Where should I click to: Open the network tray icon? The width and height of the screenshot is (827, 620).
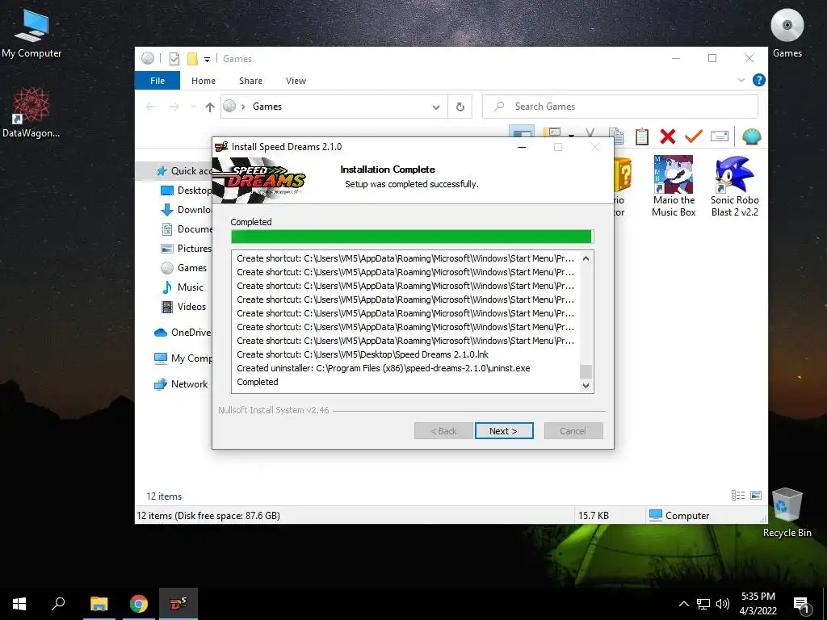point(703,604)
